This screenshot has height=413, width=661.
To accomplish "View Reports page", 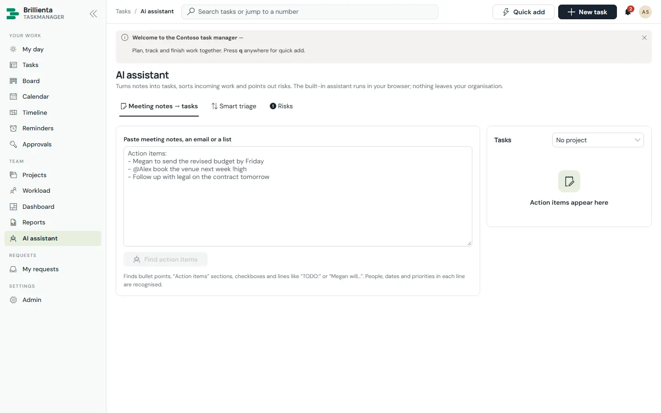I will pos(53,223).
